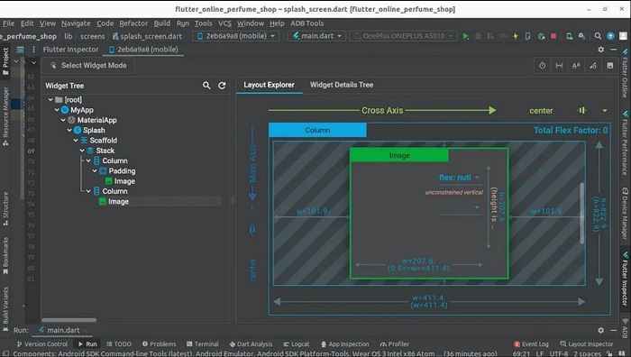Enable Select Widget Mode
Screen dimensions: 631x357
[x=88, y=66]
